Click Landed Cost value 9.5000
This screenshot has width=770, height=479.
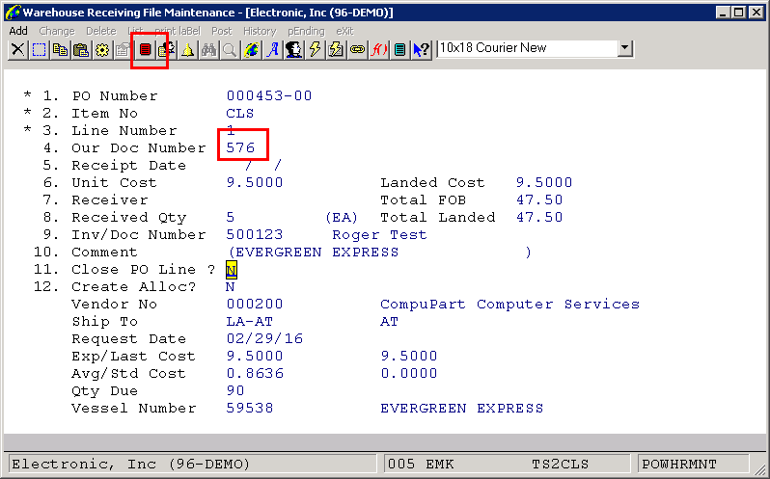pyautogui.click(x=544, y=182)
